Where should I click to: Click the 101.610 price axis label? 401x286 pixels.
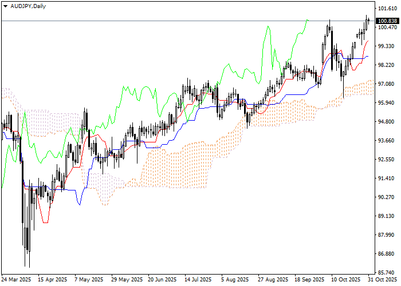click(387, 9)
